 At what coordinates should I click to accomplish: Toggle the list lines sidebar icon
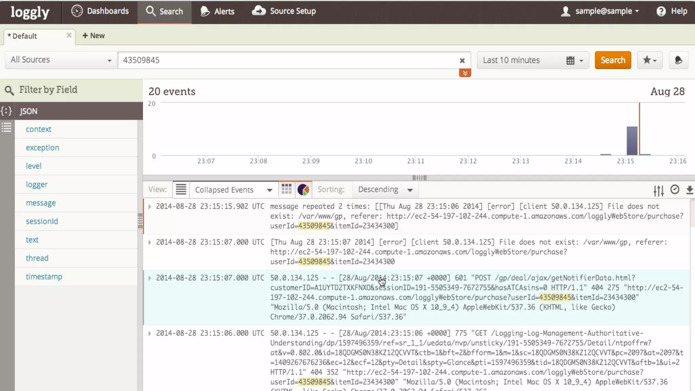6,128
